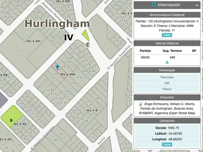Click the Hurlingham label on the map
Screen dimensions: 203x152
(57, 24)
